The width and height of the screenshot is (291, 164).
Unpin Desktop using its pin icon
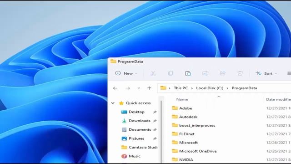pyautogui.click(x=155, y=112)
